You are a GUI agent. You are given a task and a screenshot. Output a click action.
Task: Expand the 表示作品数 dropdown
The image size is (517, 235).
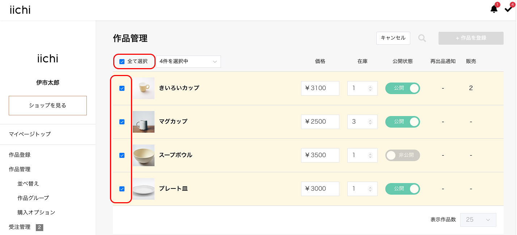pos(478,220)
